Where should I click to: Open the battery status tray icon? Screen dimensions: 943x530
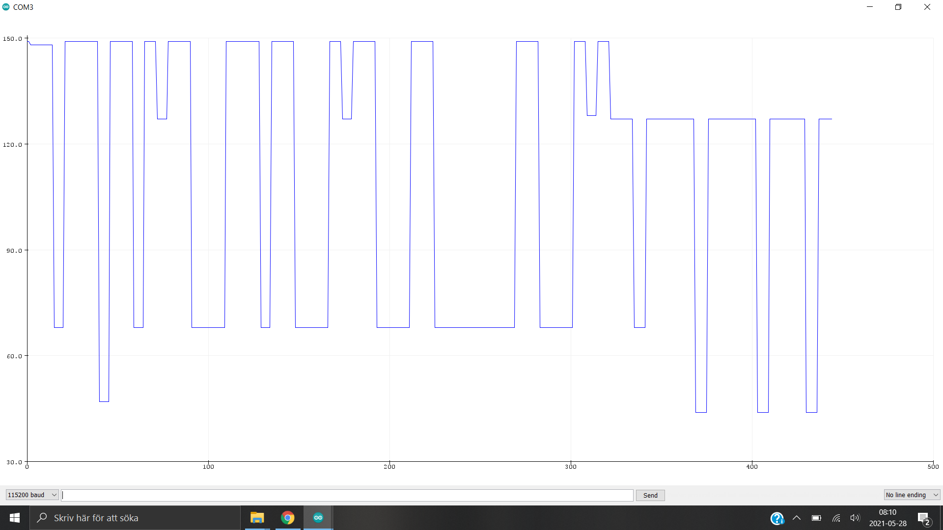[x=816, y=518]
